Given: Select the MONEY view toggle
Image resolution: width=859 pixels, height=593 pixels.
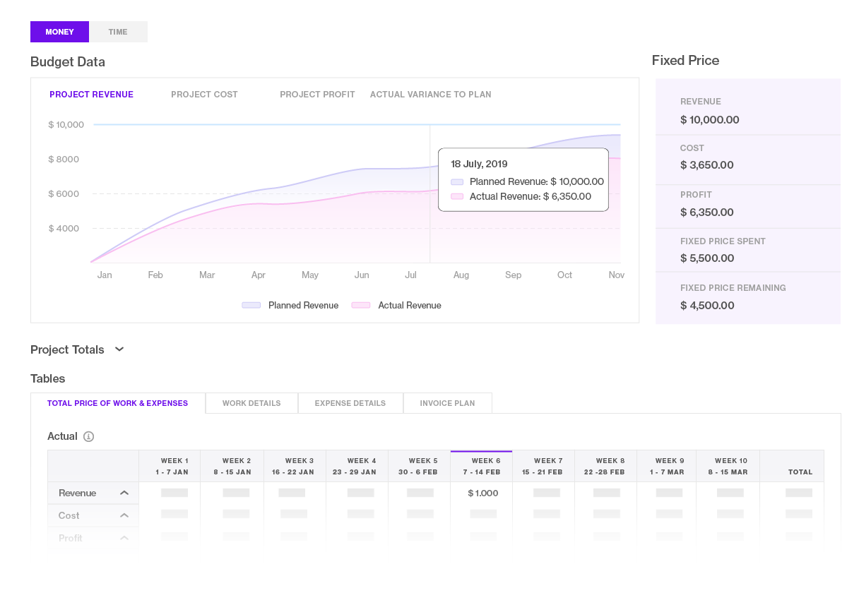Looking at the screenshot, I should coord(59,31).
